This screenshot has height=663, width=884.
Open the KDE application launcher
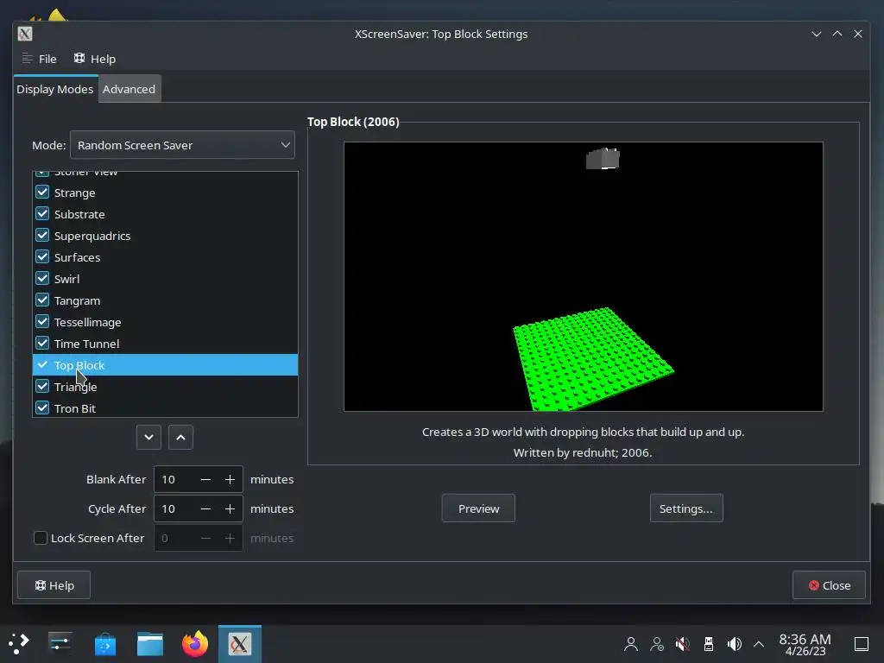point(19,643)
